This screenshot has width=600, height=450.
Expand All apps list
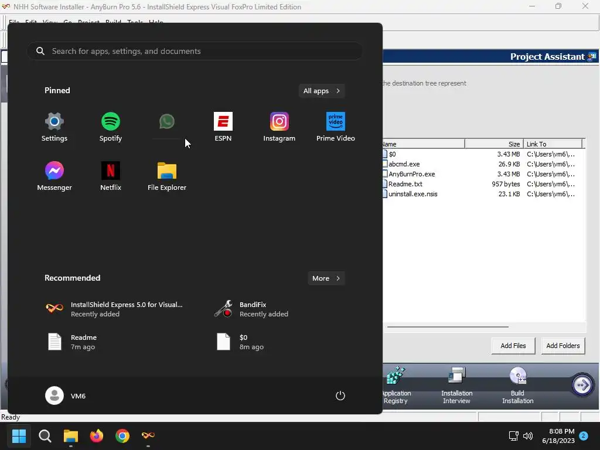tap(322, 91)
